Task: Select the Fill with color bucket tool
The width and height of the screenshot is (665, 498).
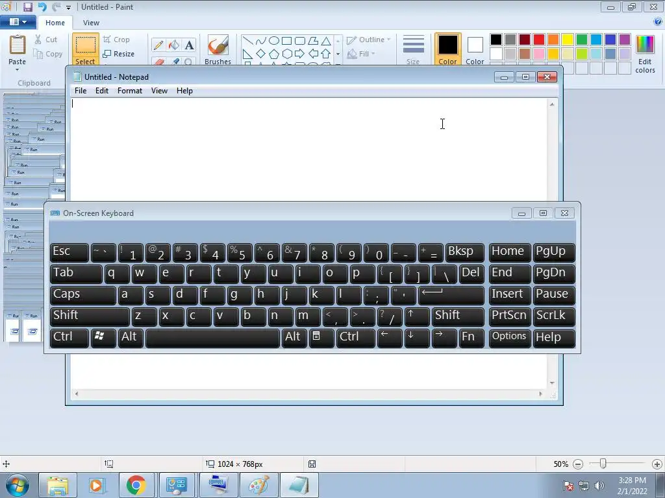Action: pyautogui.click(x=174, y=45)
